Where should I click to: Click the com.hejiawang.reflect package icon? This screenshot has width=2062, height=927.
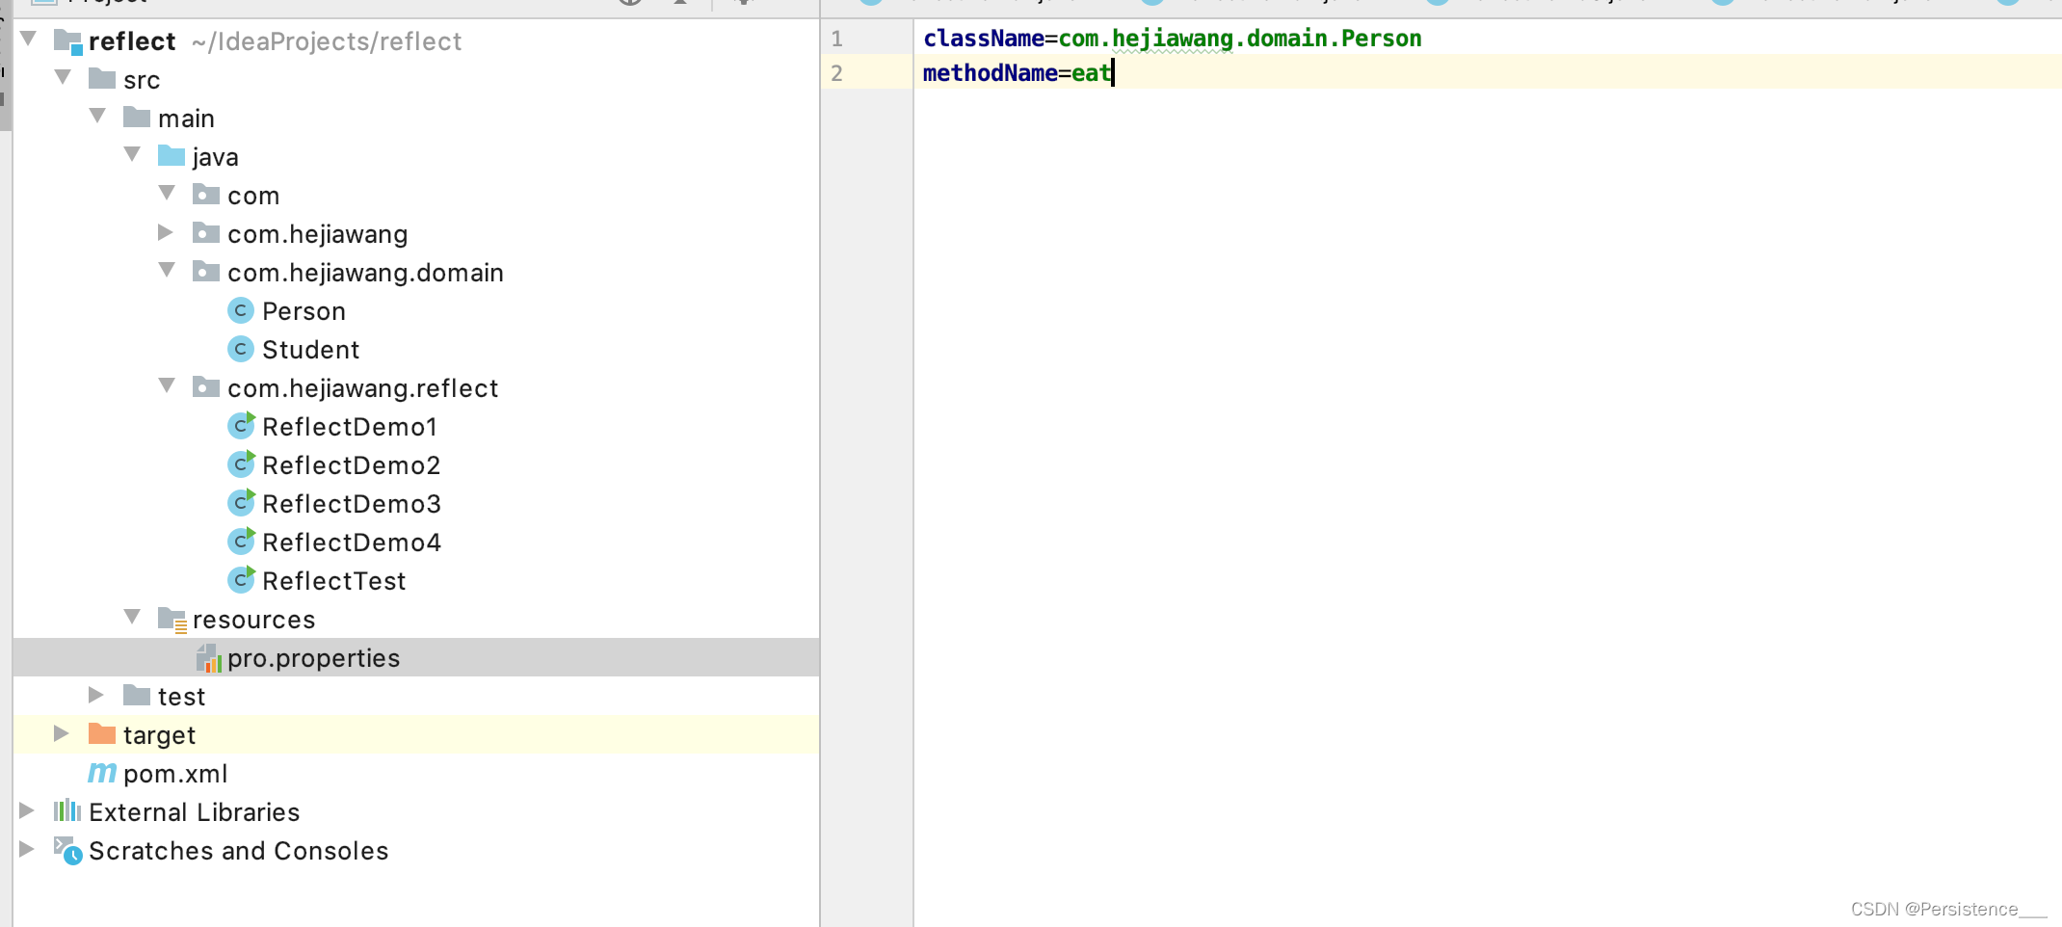point(206,386)
